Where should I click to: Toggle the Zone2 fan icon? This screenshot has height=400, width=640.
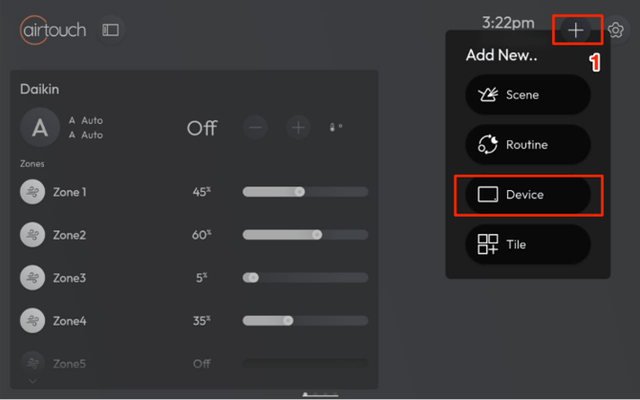32,235
